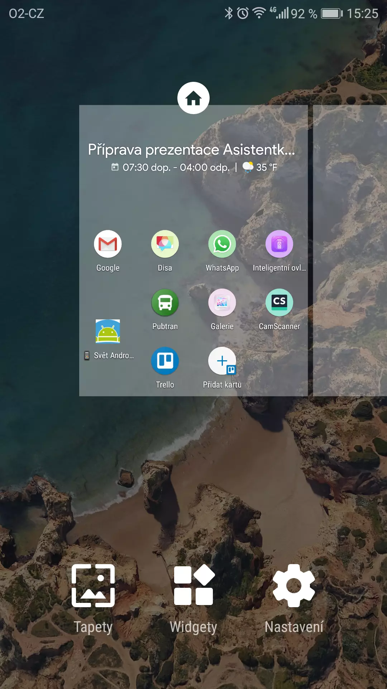
Task: Tap the event time 07:30 dop. - 04:00 odp.
Action: (x=176, y=167)
